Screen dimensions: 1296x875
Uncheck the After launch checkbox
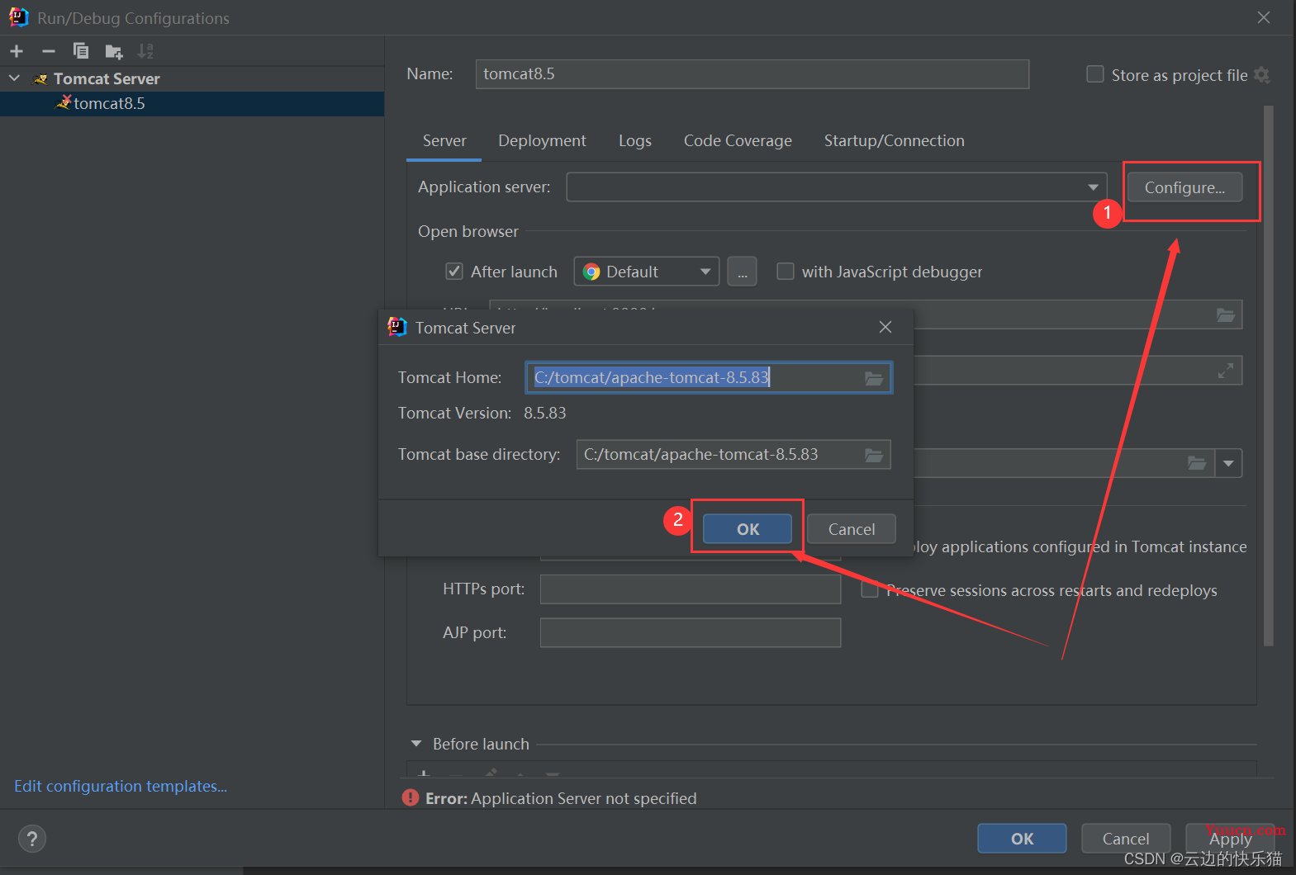454,272
